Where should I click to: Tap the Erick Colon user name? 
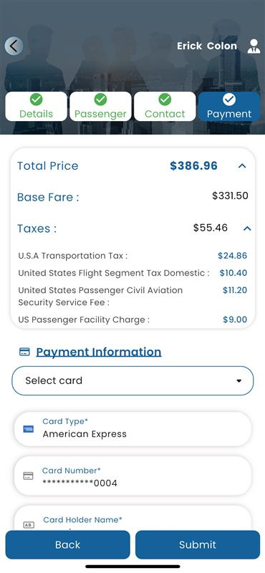pos(207,46)
